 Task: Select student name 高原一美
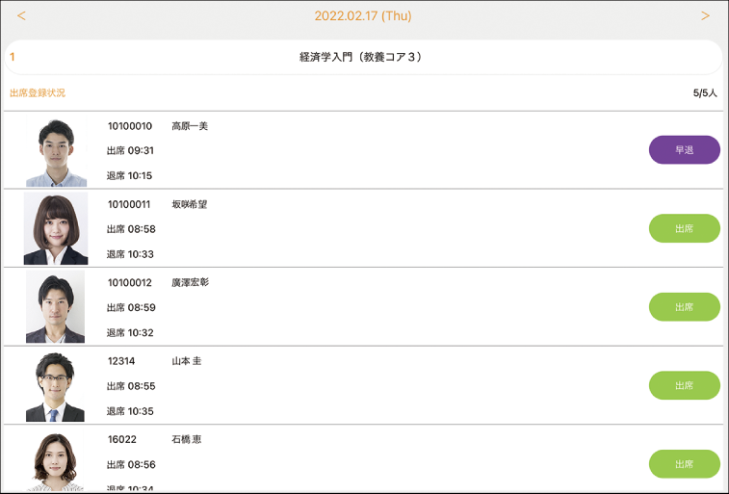tap(190, 126)
